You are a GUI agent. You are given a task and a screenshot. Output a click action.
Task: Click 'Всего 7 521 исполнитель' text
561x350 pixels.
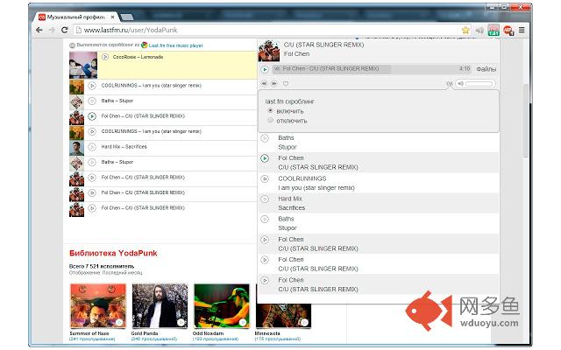point(102,266)
